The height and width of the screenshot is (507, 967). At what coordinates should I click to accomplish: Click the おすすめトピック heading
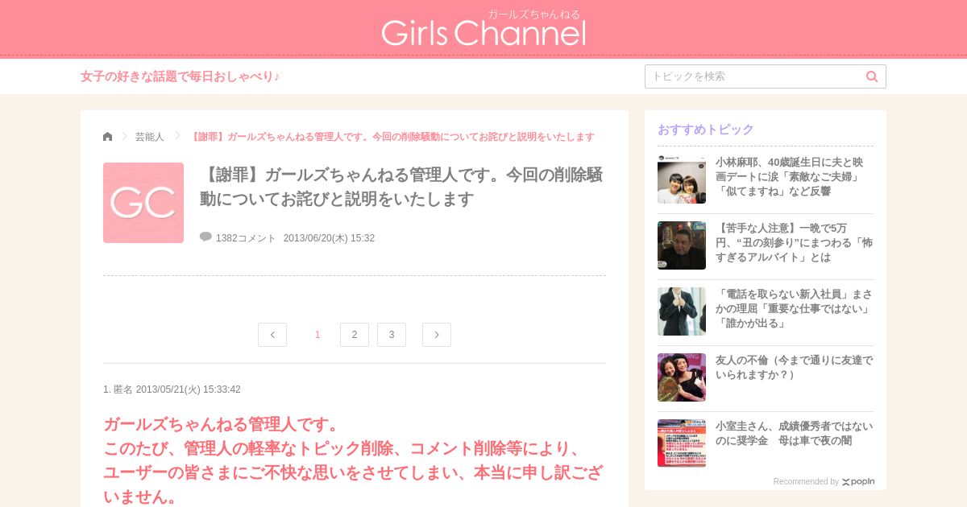(706, 130)
